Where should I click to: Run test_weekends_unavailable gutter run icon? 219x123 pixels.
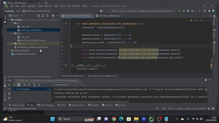66,24
